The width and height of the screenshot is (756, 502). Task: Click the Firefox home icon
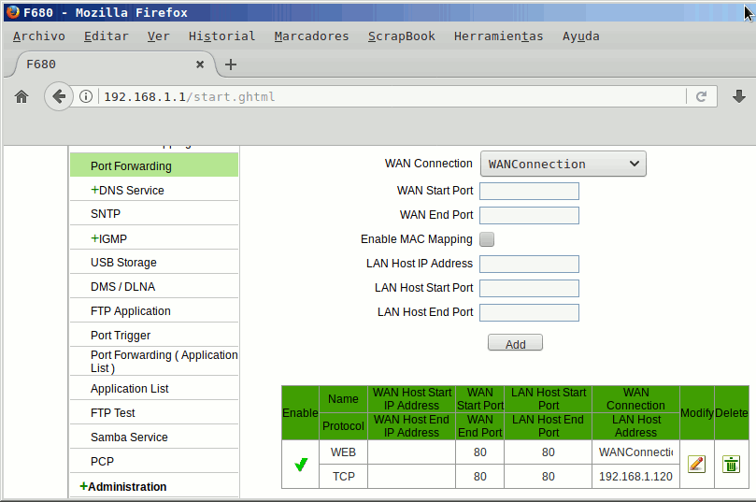(x=21, y=97)
